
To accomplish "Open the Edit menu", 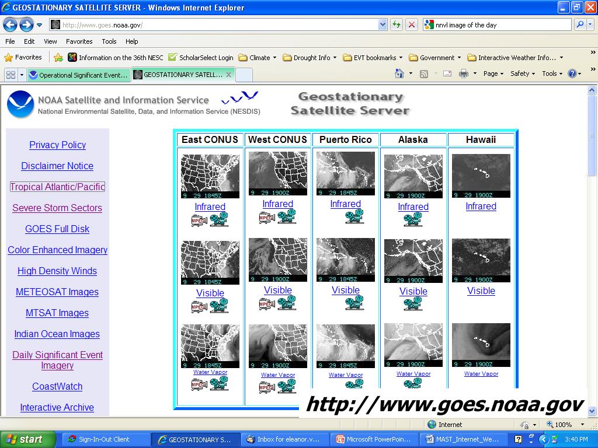I will pyautogui.click(x=29, y=41).
